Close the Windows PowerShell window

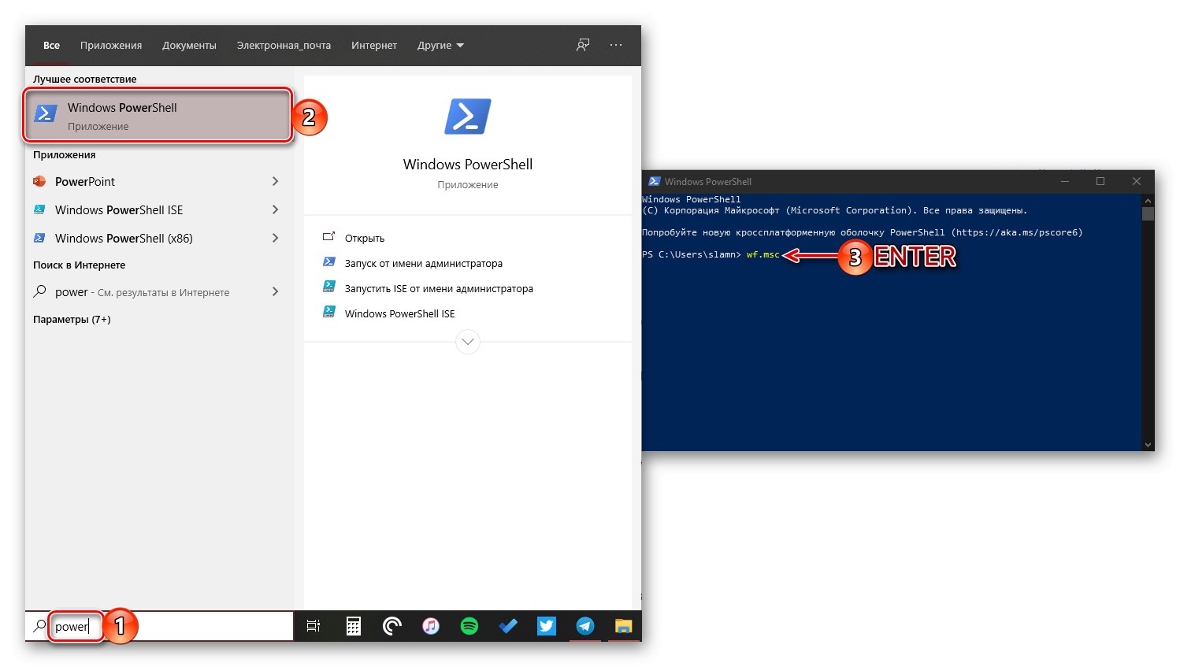coord(1137,181)
